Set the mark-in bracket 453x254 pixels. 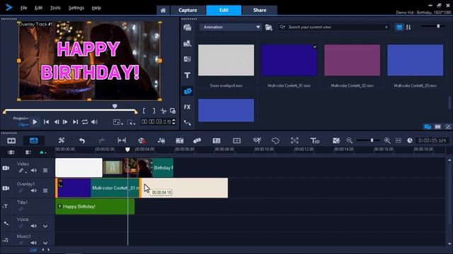(144, 111)
